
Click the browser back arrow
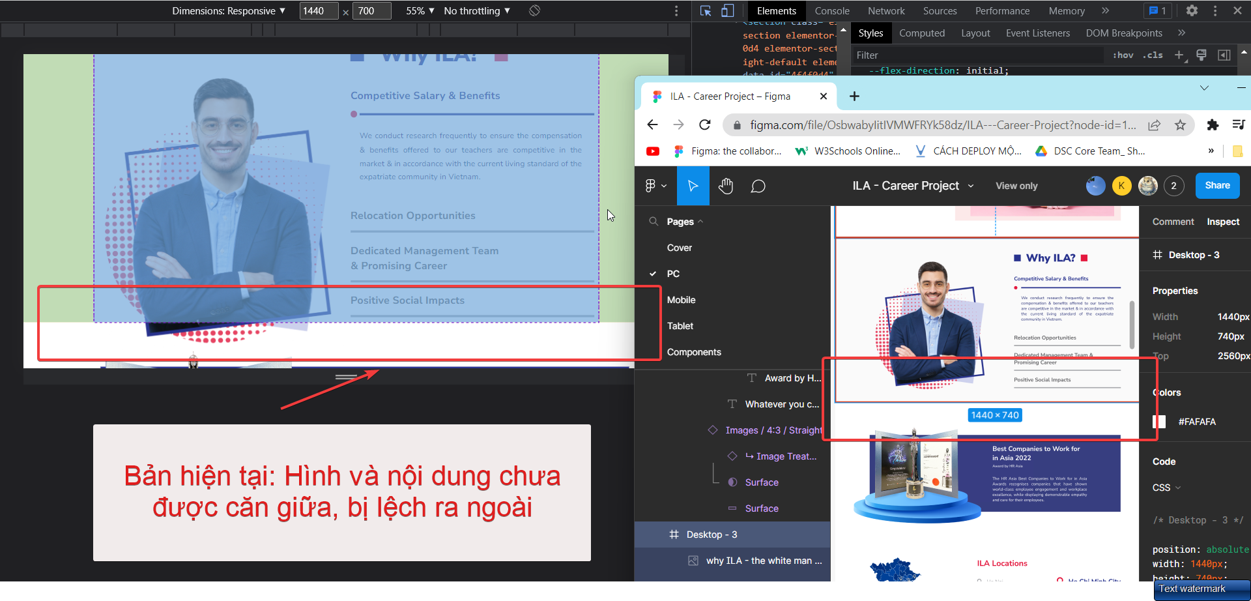652,125
